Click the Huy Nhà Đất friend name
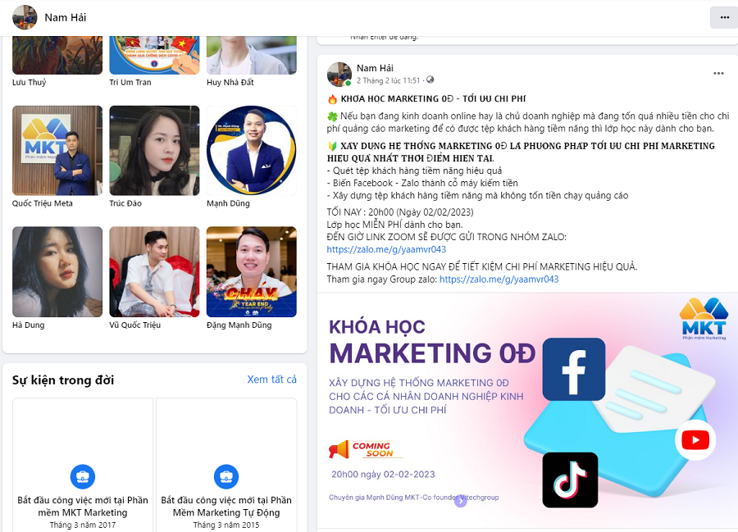This screenshot has width=738, height=532. pos(230,82)
